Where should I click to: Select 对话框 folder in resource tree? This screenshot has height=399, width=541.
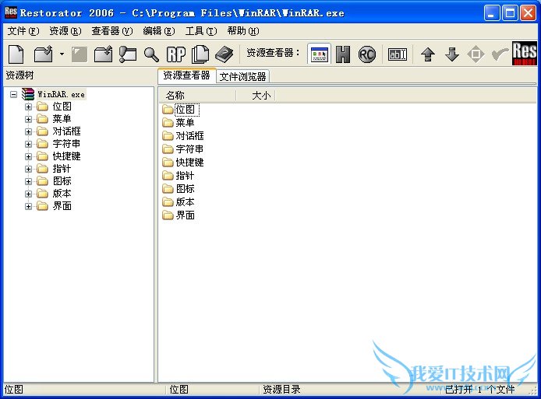coord(66,131)
